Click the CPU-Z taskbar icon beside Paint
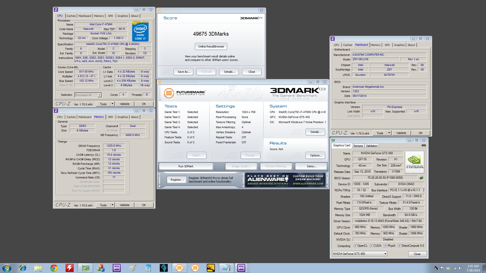 click(117, 268)
